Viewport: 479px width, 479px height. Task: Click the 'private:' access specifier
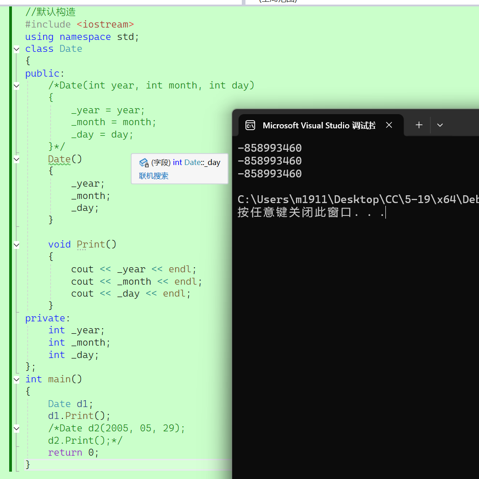[47, 318]
